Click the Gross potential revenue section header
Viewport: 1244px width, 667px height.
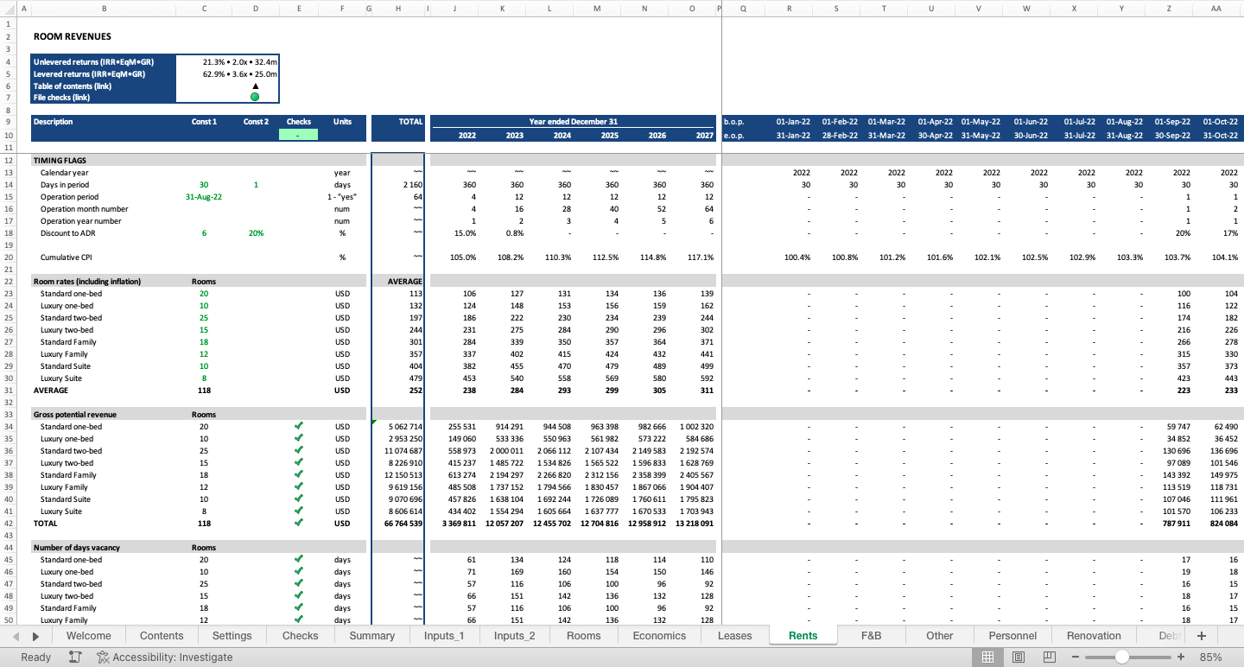(75, 415)
